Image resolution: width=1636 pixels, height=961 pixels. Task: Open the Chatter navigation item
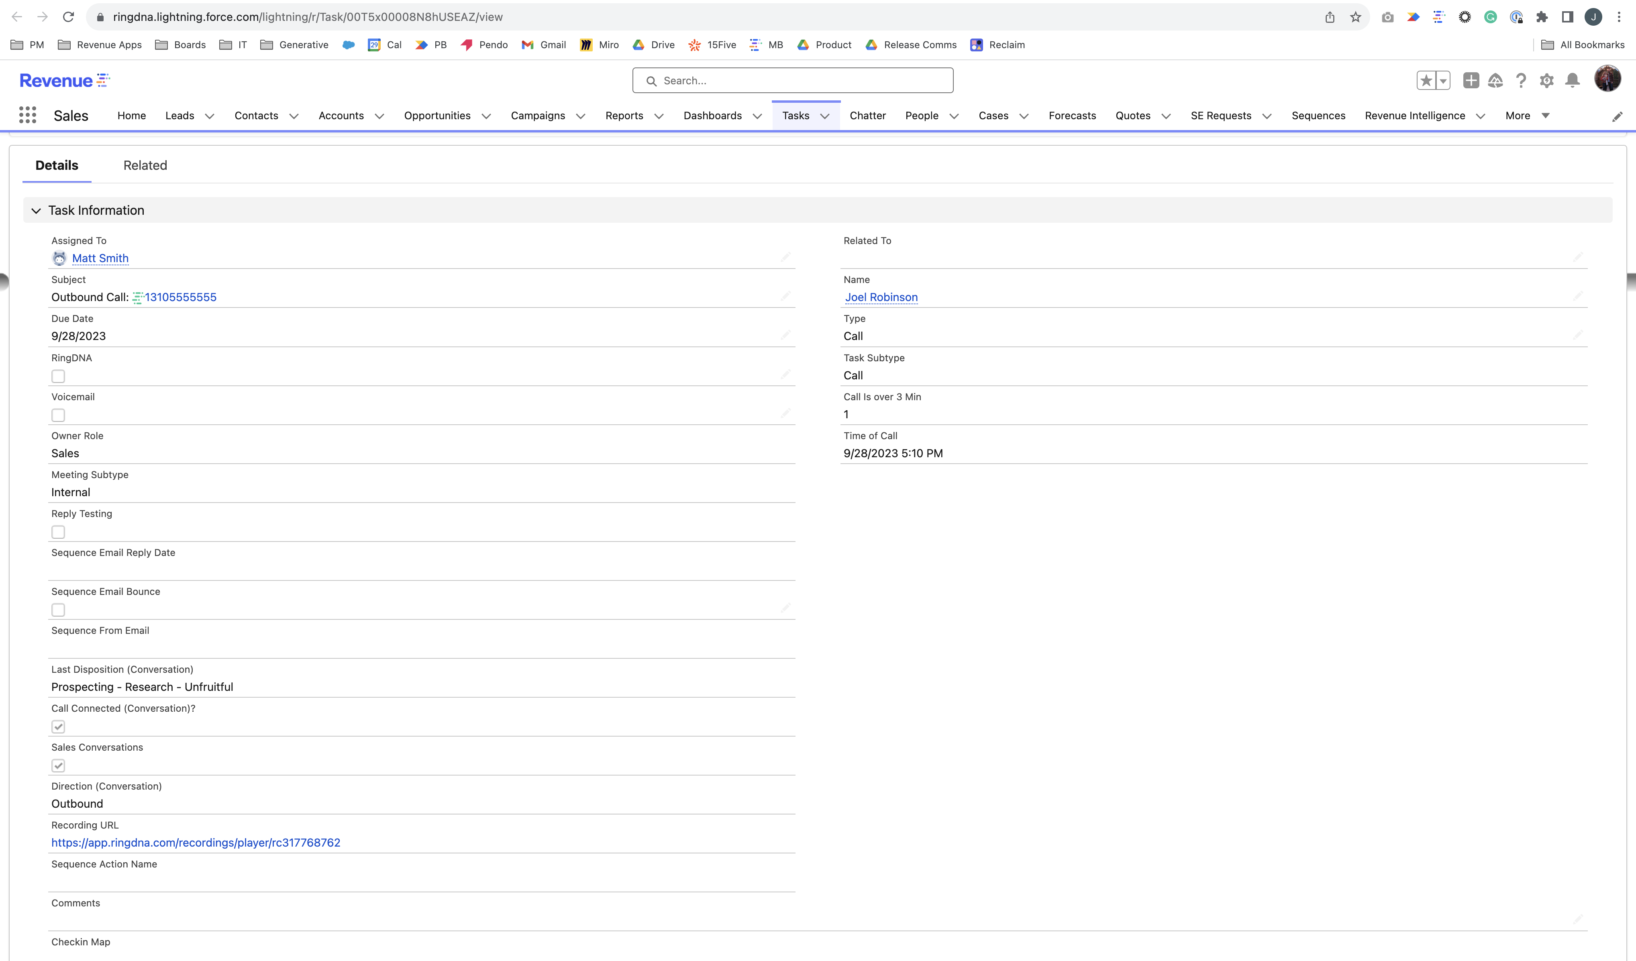click(868, 116)
